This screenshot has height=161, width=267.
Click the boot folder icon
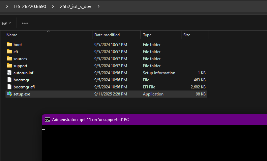[x=9, y=44]
